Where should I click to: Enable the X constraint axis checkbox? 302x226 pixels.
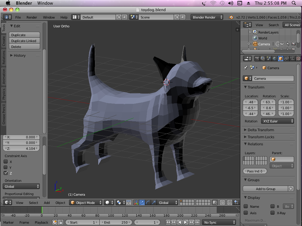pyautogui.click(x=6, y=162)
